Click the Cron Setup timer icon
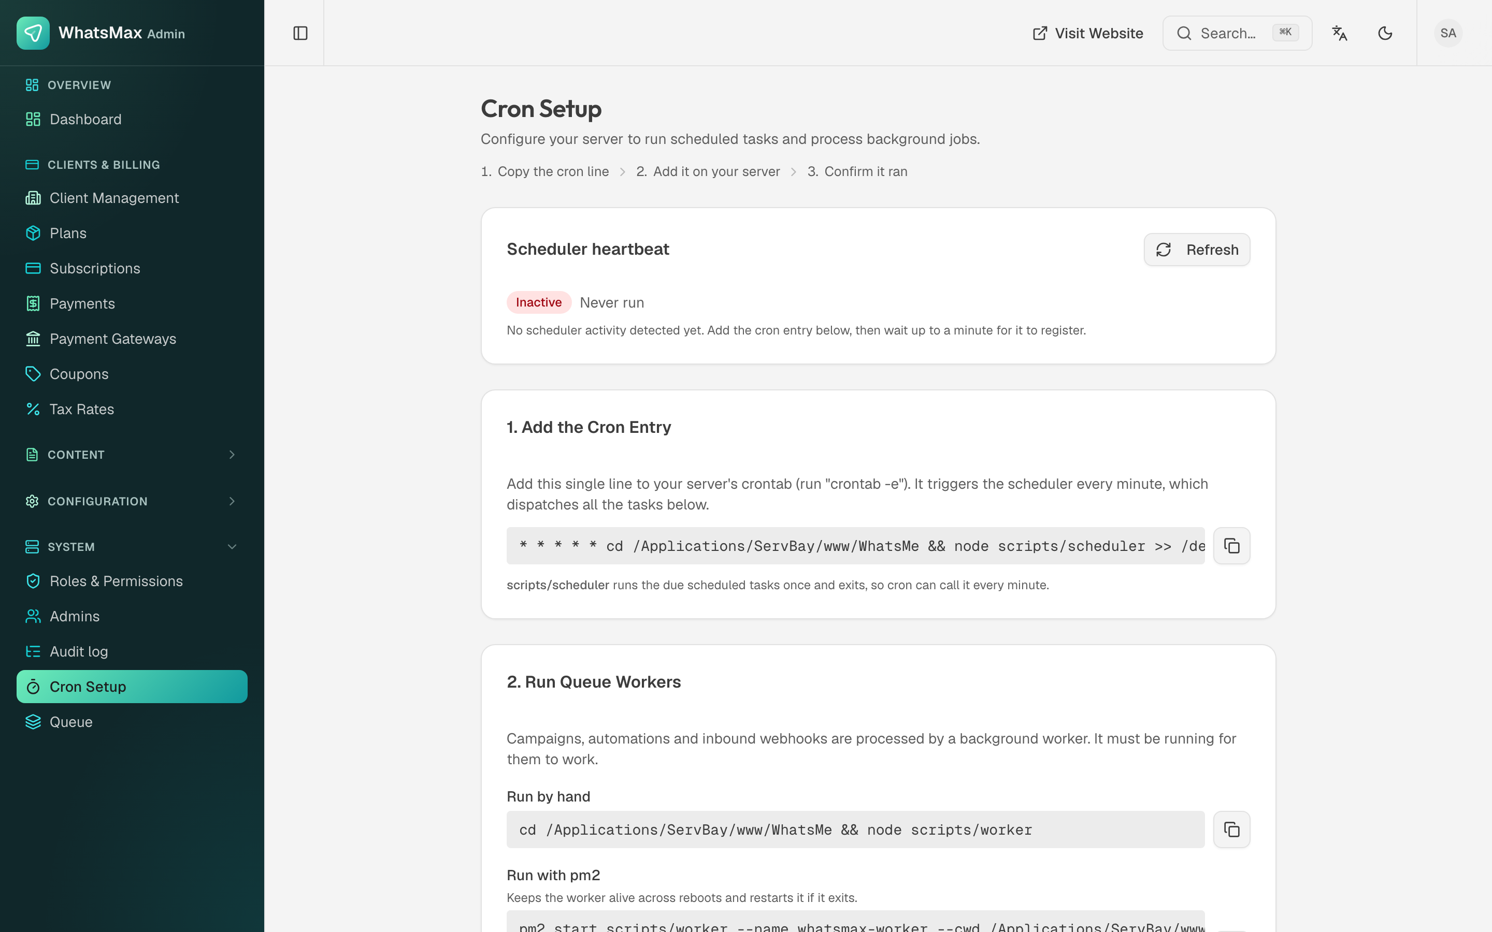Screen dimensions: 1492x932 (33, 686)
